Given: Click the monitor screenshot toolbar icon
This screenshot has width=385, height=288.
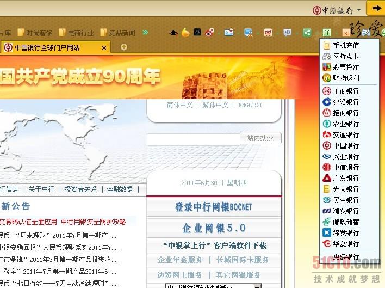Looking at the screenshot, I should (x=249, y=33).
